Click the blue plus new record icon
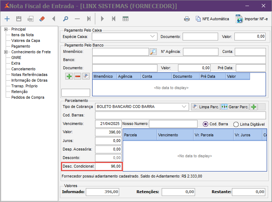272x202 pixels. coord(7,19)
